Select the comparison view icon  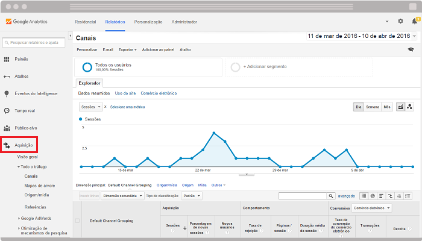click(390, 196)
